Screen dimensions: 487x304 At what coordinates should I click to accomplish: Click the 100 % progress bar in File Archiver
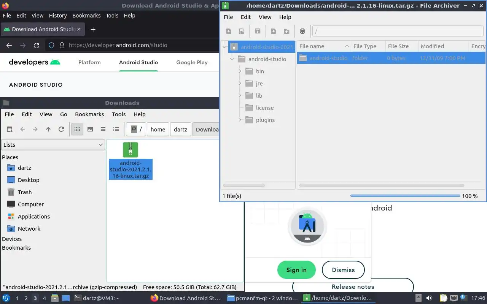click(405, 196)
